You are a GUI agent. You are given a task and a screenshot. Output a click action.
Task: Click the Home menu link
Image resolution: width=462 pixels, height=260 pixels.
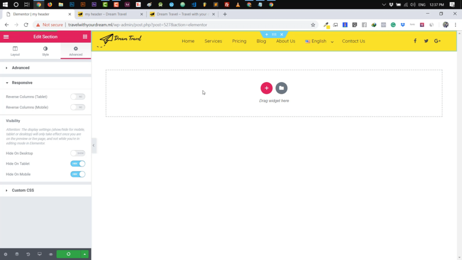pos(188,41)
